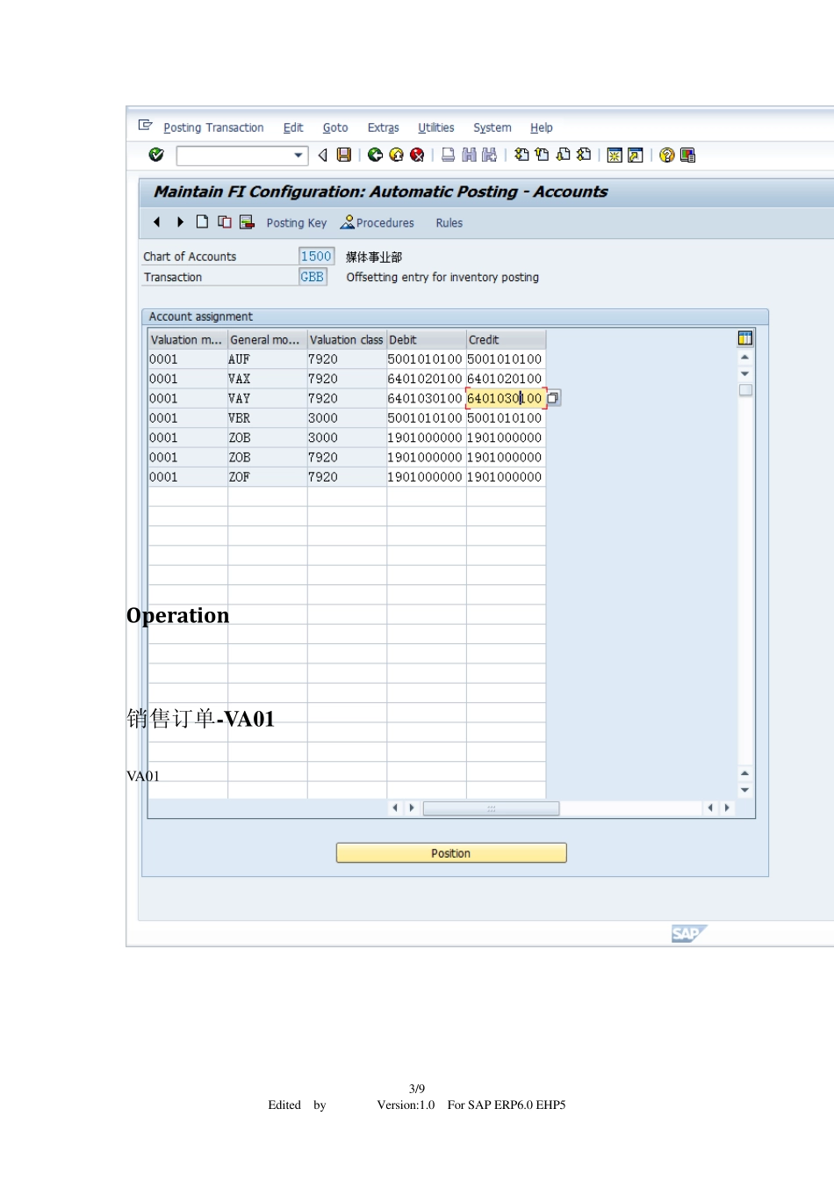Click the Credit column header
The width and height of the screenshot is (834, 1181).
point(506,340)
